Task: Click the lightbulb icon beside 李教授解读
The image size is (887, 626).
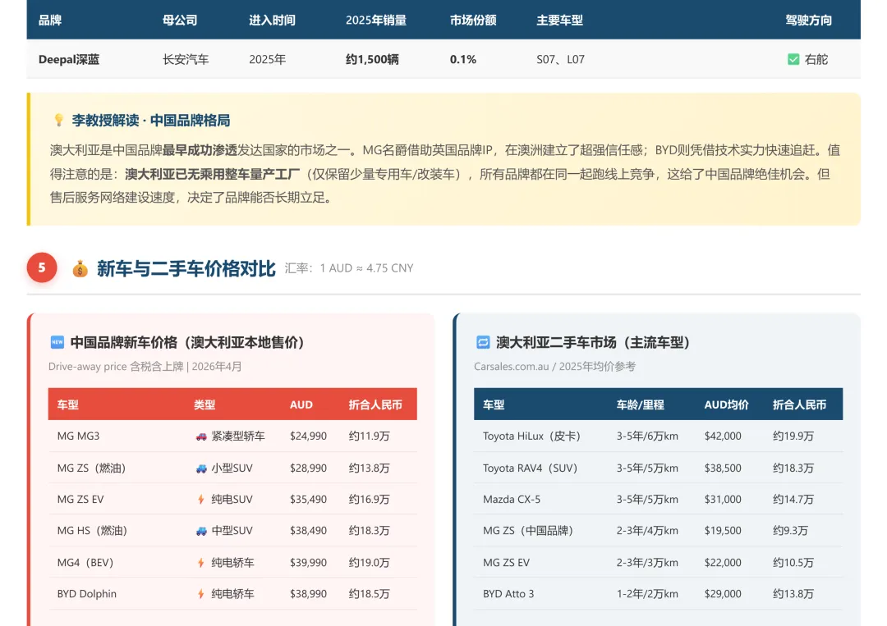Action: tap(58, 119)
